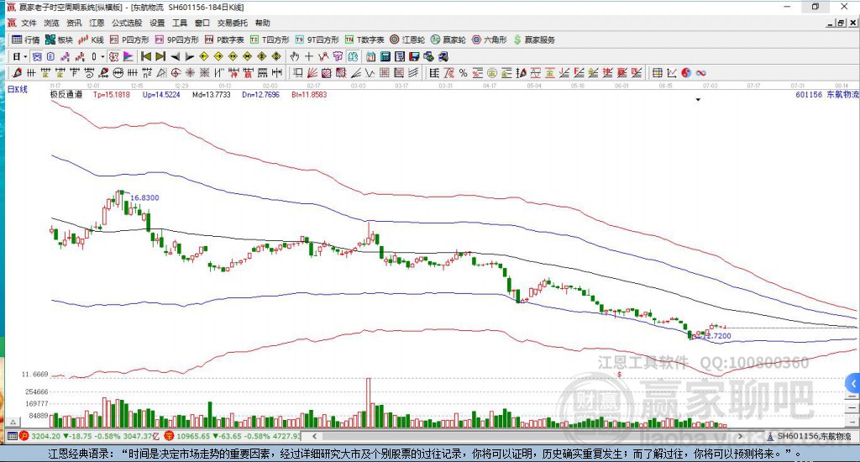Click the first yellow diamond arrow icon

203,56
